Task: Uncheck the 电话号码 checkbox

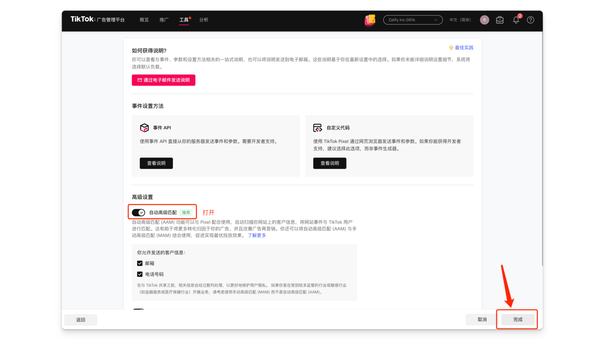Action: [x=140, y=274]
